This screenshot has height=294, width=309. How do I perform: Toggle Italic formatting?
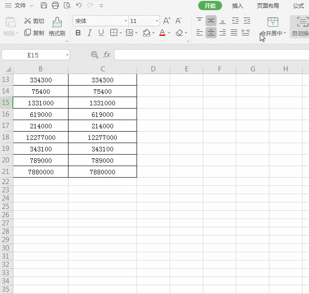[x=90, y=33]
